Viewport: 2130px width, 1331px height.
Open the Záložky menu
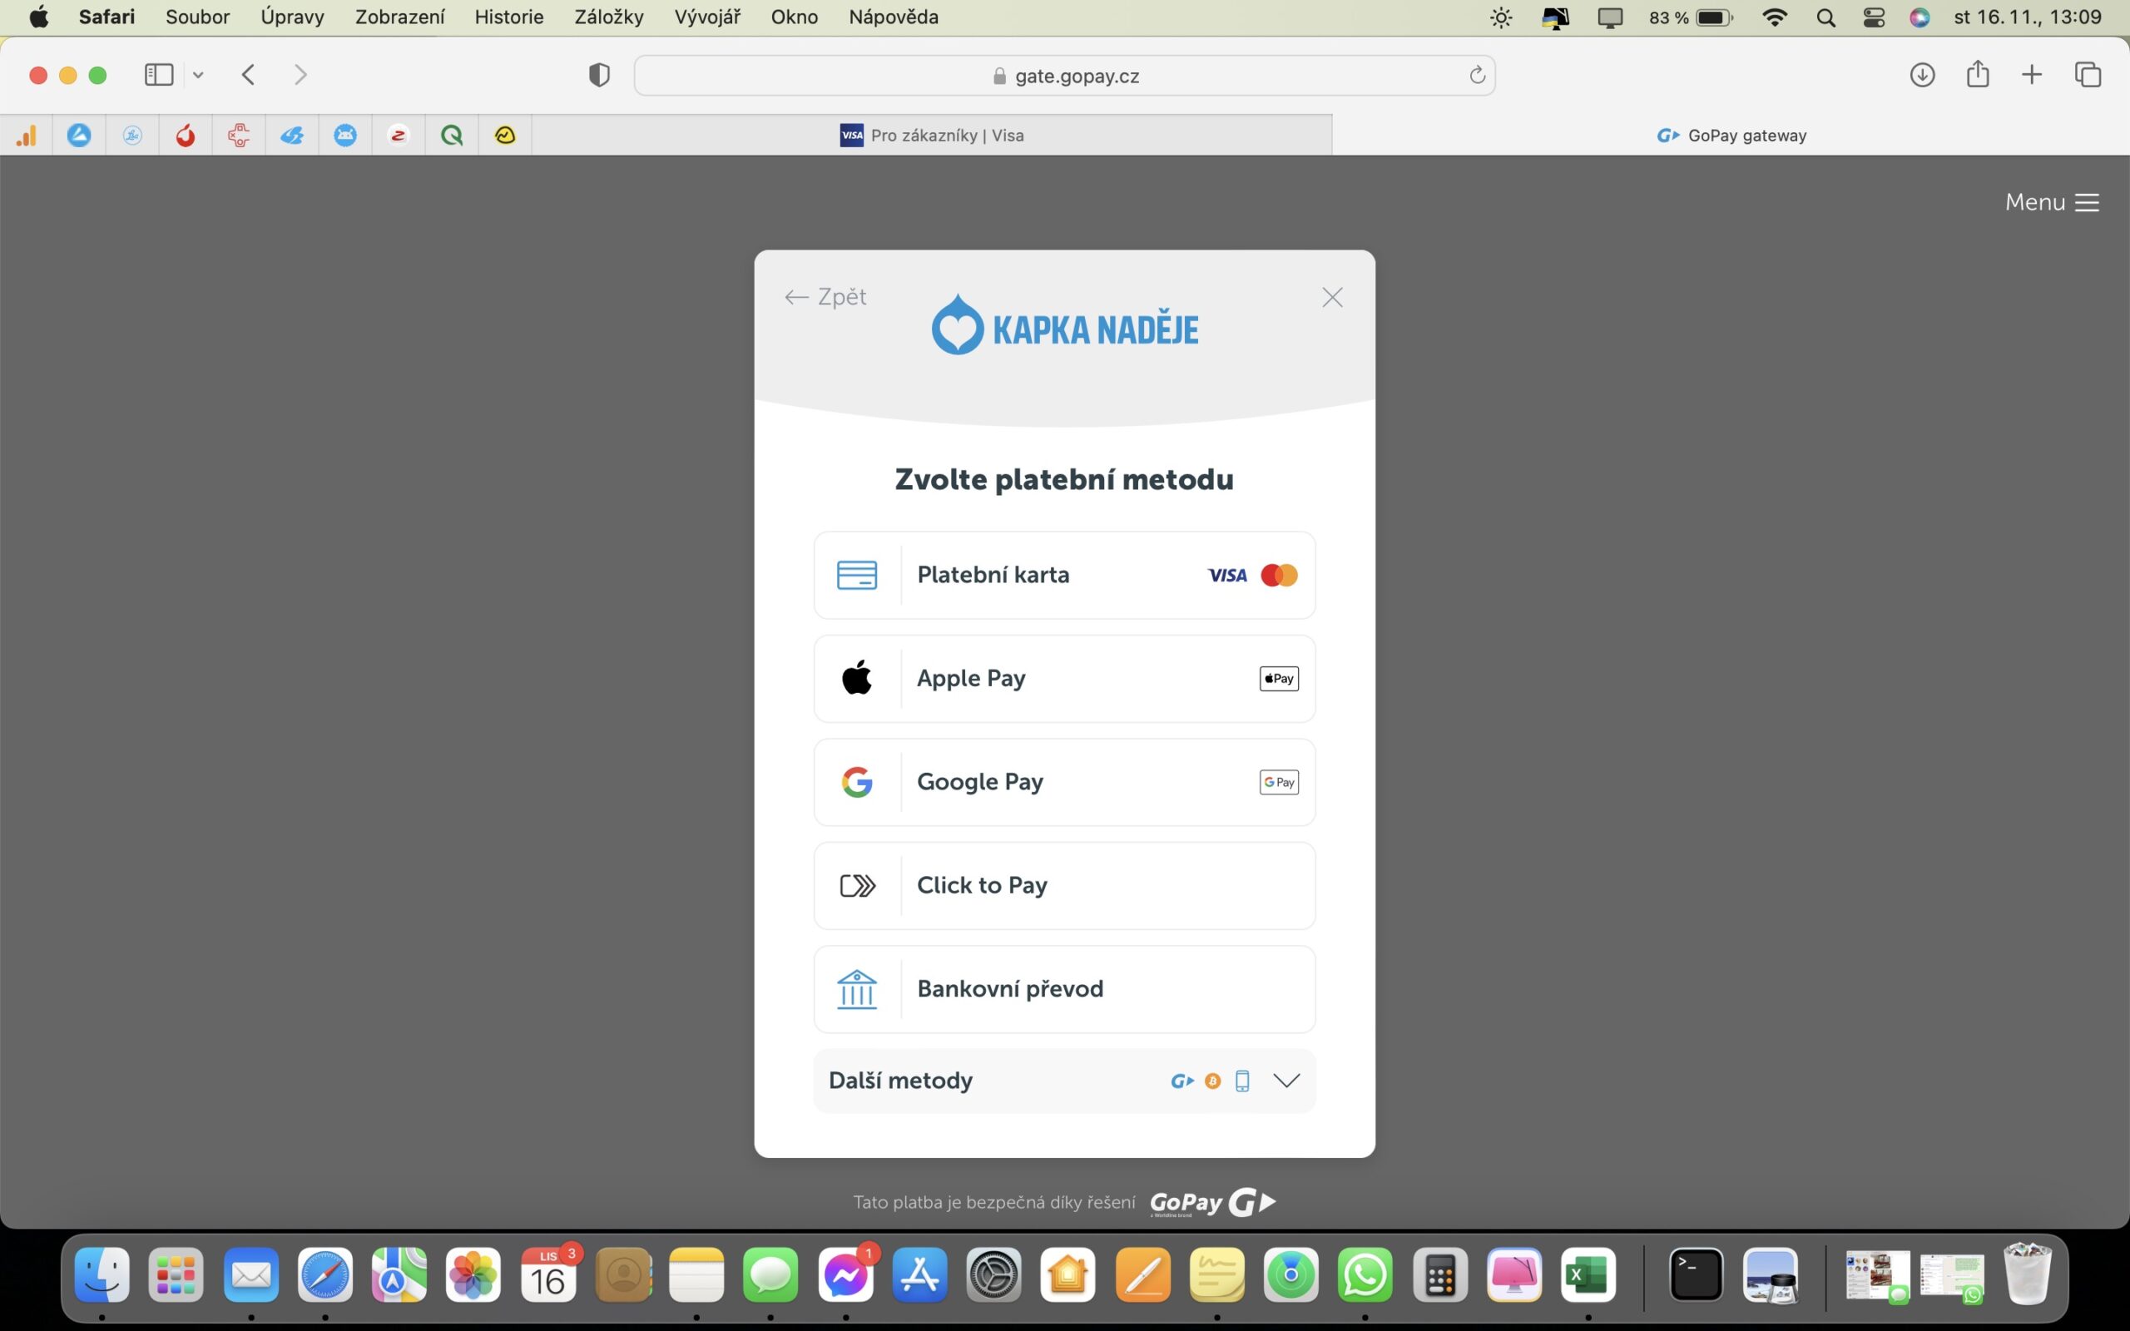(608, 17)
